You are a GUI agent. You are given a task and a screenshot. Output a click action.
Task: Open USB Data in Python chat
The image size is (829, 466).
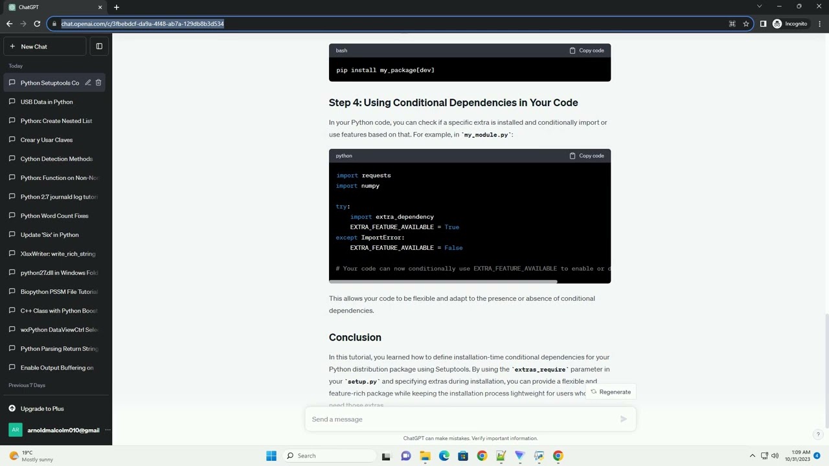(x=54, y=102)
